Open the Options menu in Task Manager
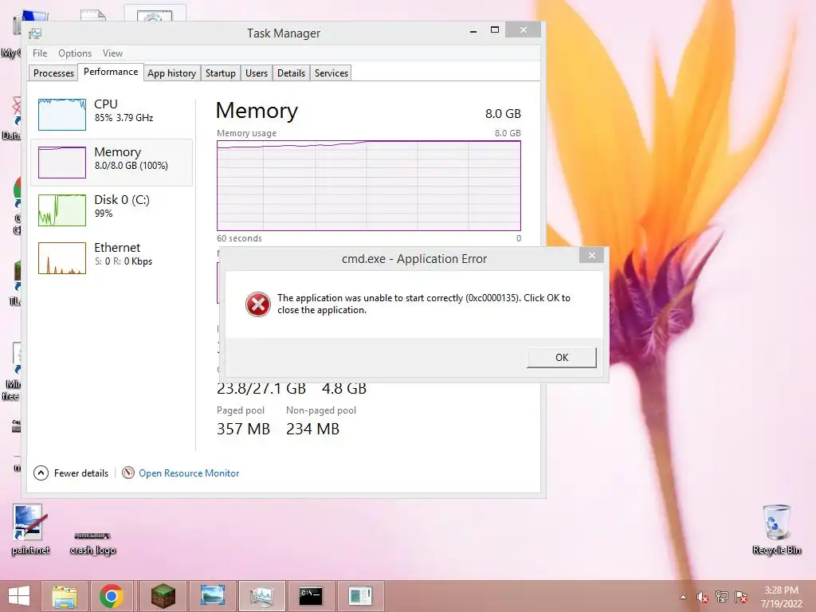The height and width of the screenshot is (612, 816). (75, 53)
